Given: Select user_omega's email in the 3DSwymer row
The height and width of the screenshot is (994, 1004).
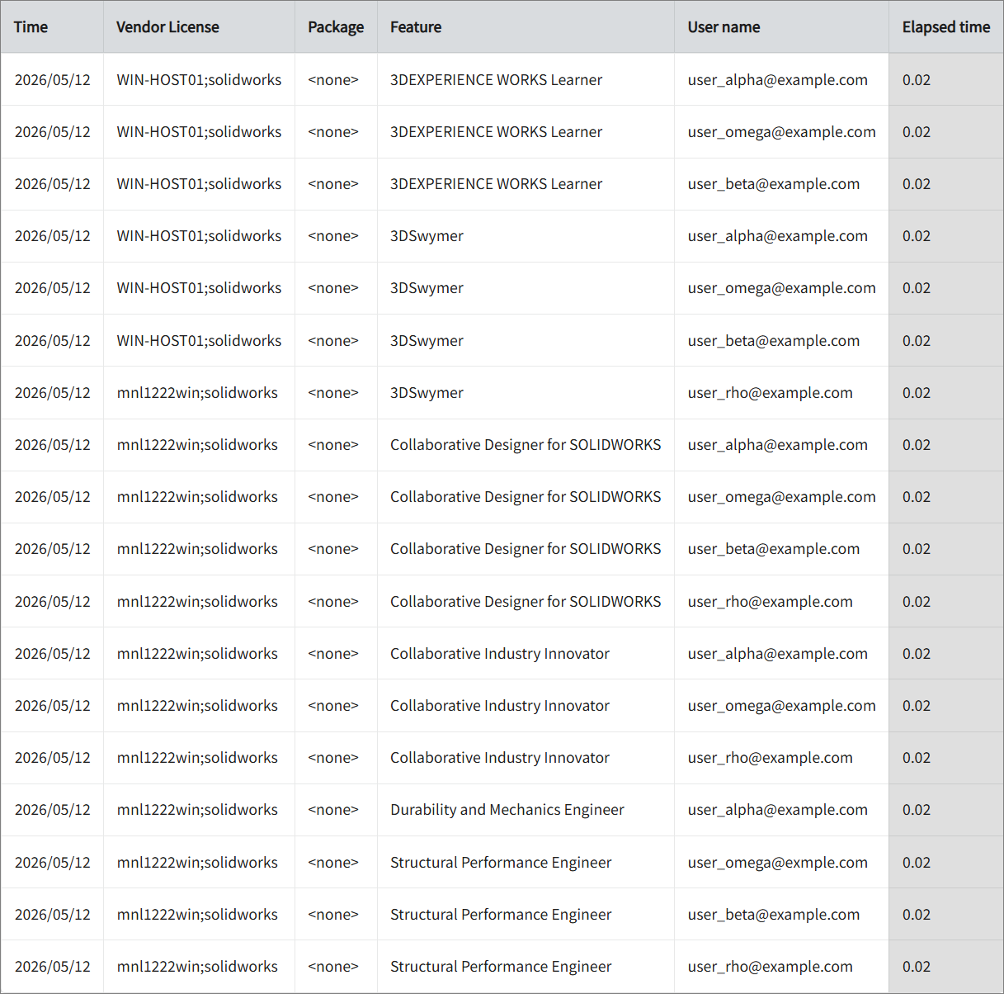Looking at the screenshot, I should pyautogui.click(x=782, y=288).
